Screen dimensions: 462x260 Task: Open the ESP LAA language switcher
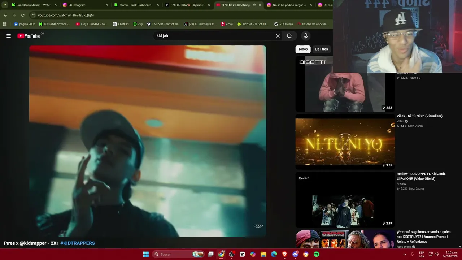pyautogui.click(x=422, y=254)
